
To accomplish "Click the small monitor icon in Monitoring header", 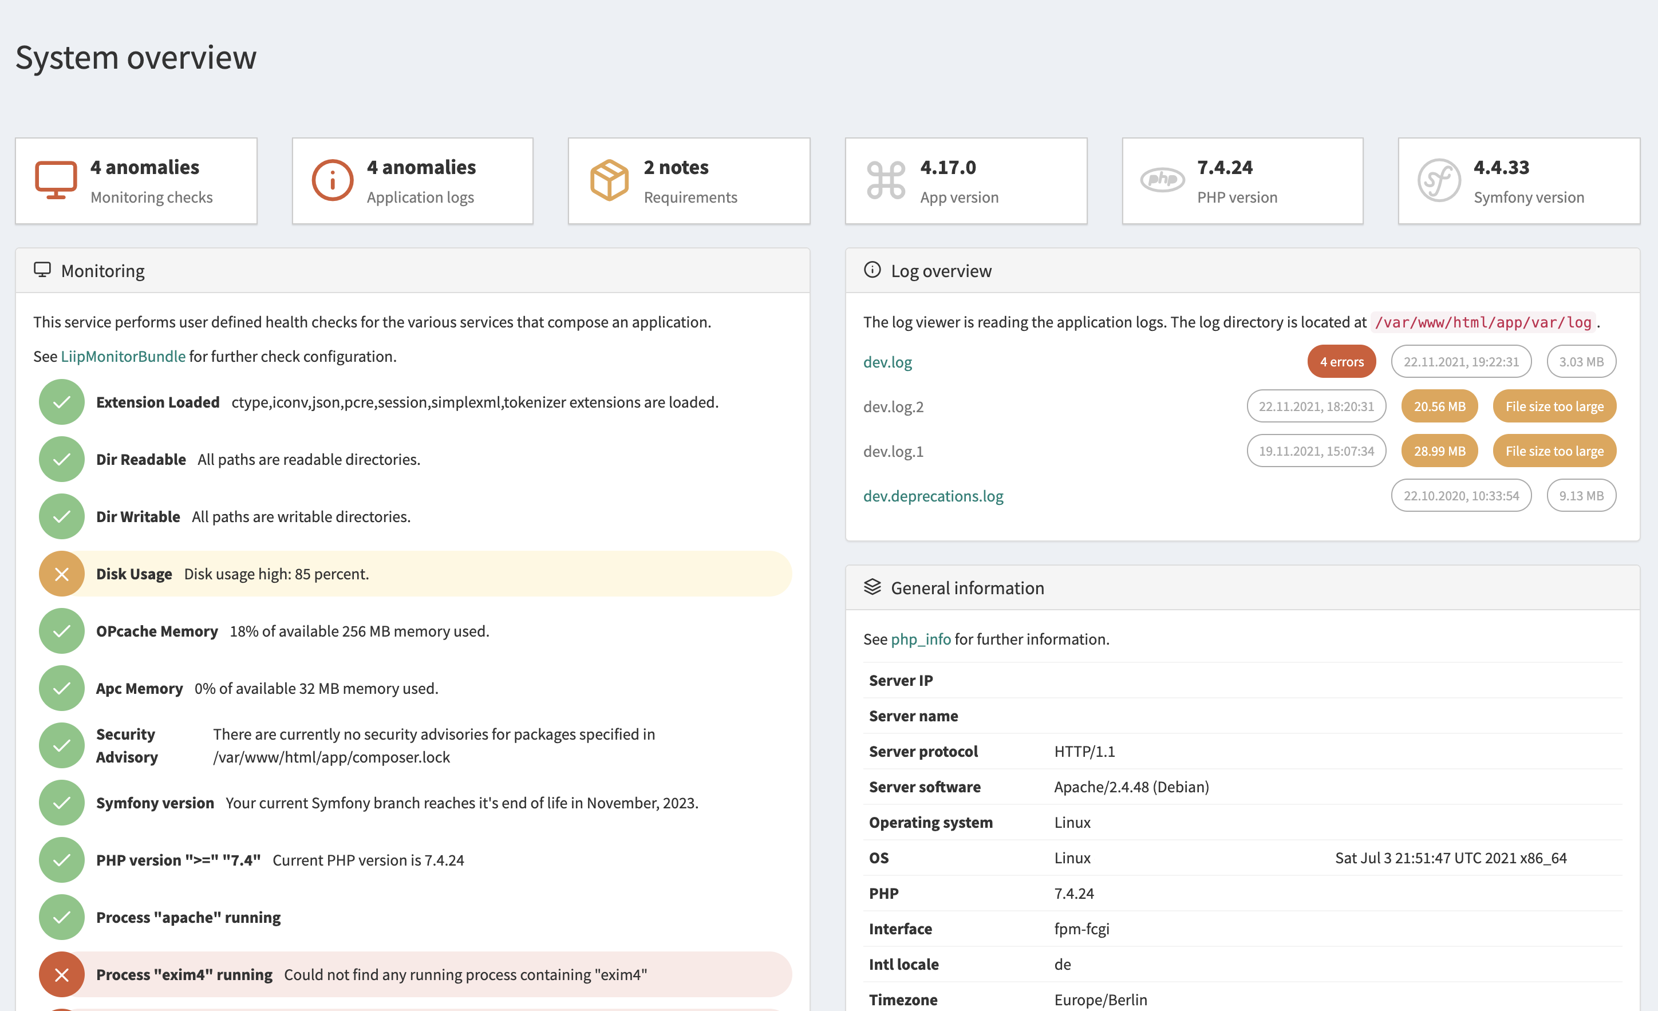I will (x=42, y=270).
